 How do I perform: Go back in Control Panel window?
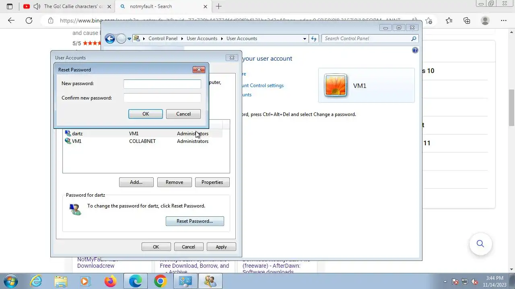110,39
